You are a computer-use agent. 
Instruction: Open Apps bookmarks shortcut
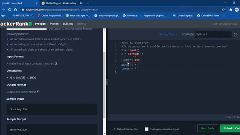click(3, 15)
